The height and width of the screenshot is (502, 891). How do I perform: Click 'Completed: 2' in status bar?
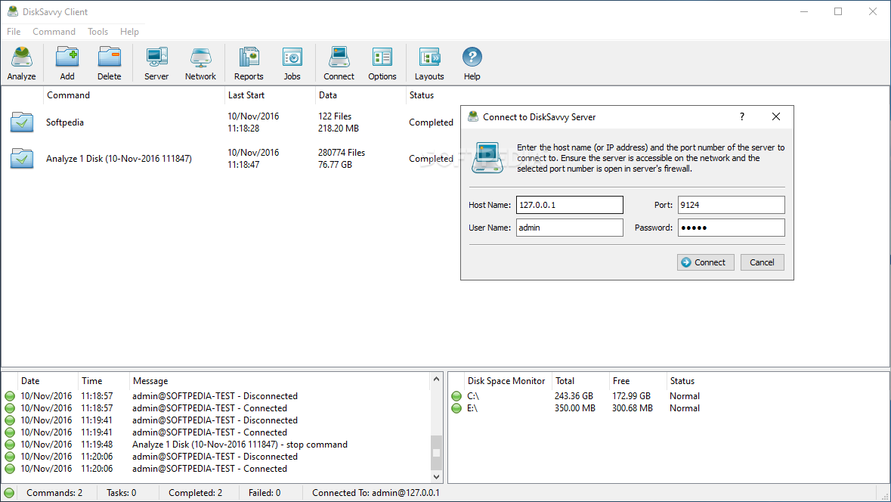tap(196, 493)
